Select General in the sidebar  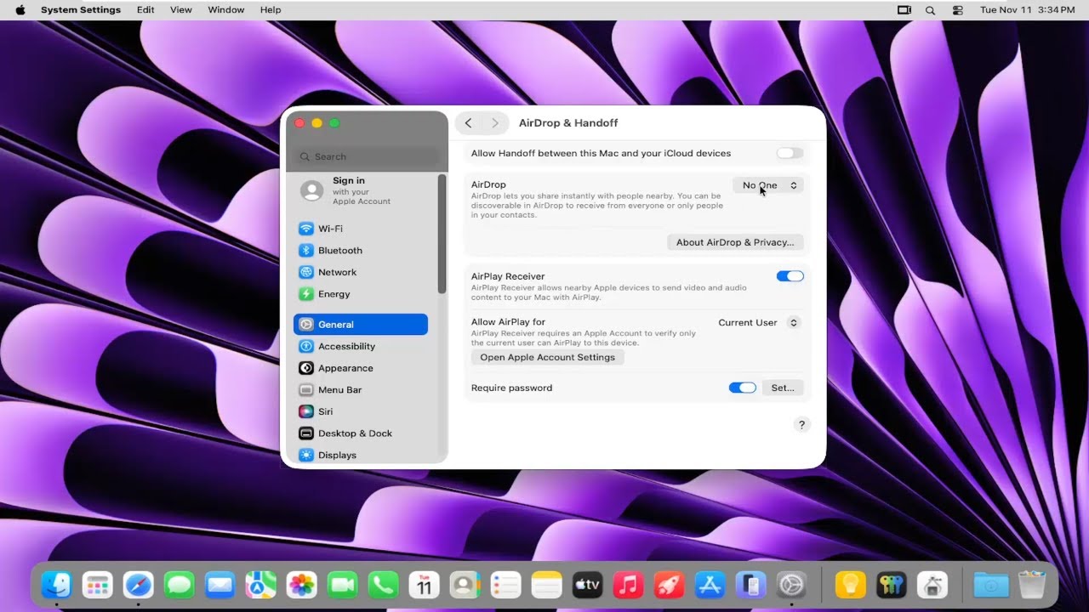(361, 324)
